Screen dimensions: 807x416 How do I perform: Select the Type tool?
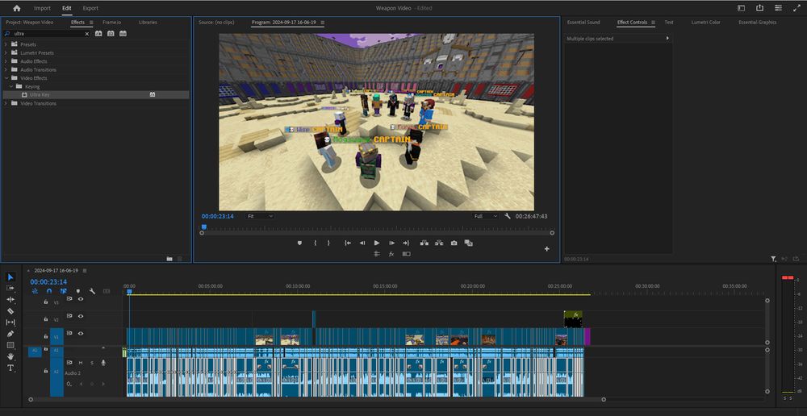[x=10, y=368]
